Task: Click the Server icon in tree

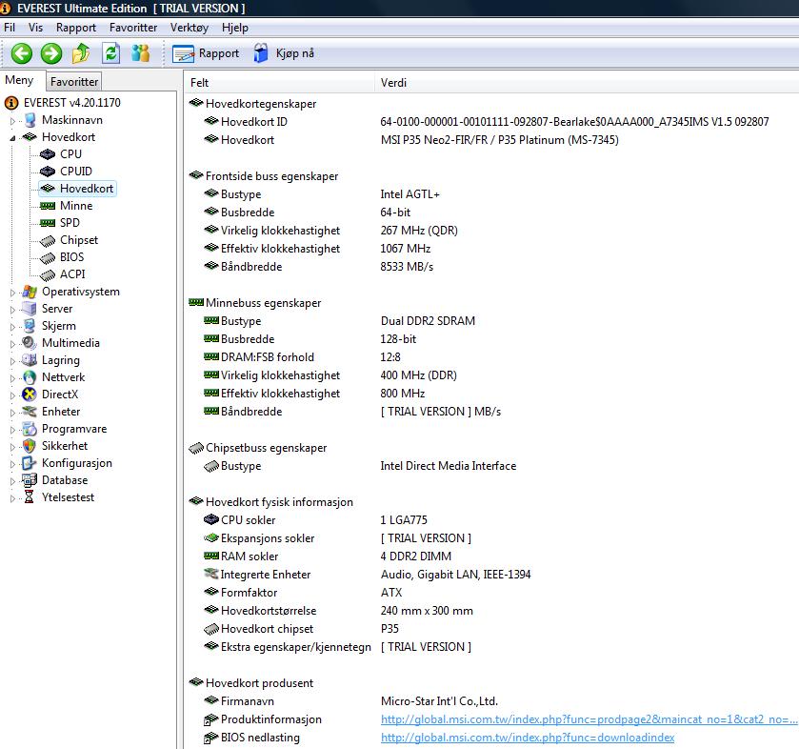Action: pos(30,309)
